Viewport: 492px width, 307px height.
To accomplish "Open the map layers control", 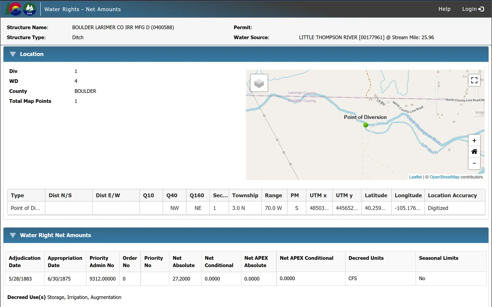I will coord(259,83).
